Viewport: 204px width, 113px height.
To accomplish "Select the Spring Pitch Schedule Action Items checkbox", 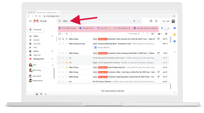I will (x=59, y=58).
